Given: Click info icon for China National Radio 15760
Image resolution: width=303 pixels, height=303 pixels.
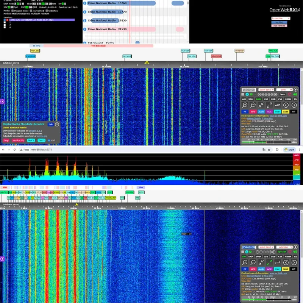Looking at the screenshot, I should coord(84,3).
